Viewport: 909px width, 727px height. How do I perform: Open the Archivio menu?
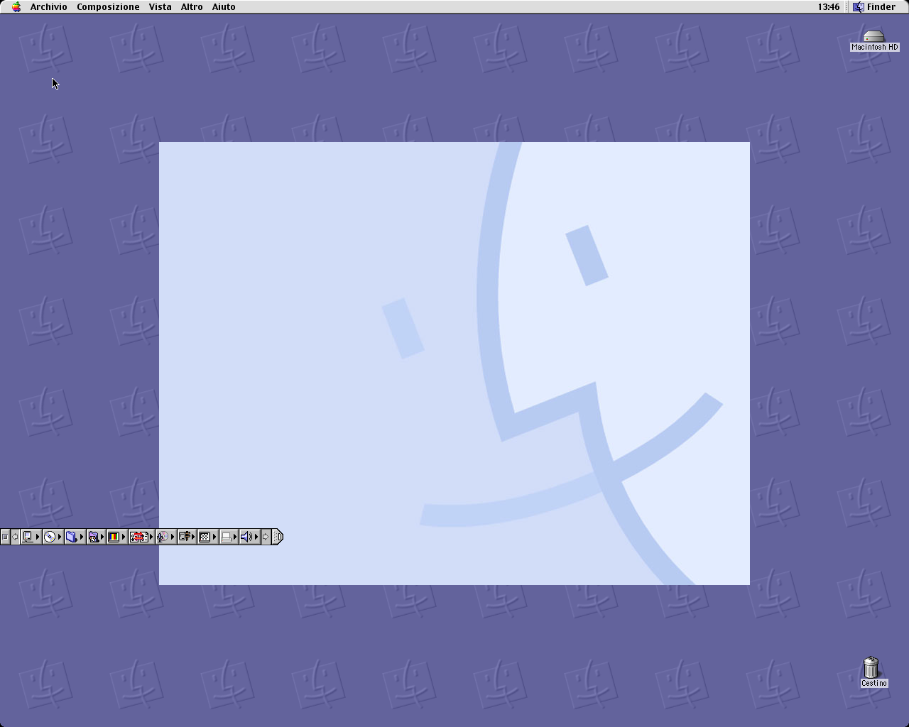tap(48, 7)
